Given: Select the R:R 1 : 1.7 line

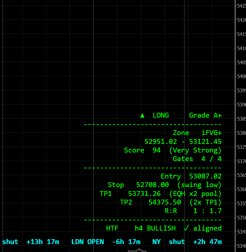Looking at the screenshot, I should pos(193,211).
